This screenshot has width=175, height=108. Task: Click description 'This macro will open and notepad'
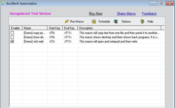[x=108, y=41]
